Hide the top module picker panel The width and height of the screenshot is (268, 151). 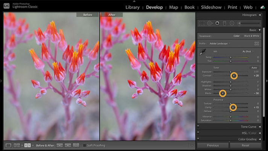pyautogui.click(x=134, y=1)
